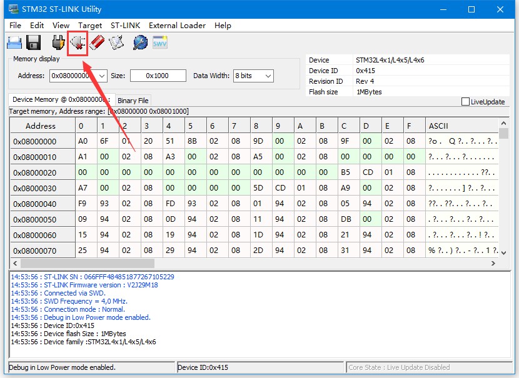Click the Save file floppy icon
Image resolution: width=519 pixels, height=378 pixels.
point(33,42)
